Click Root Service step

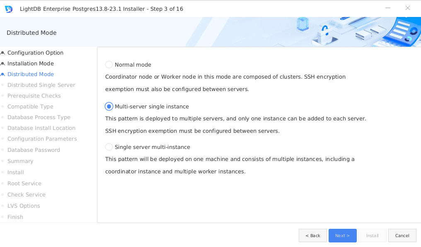[x=24, y=183]
